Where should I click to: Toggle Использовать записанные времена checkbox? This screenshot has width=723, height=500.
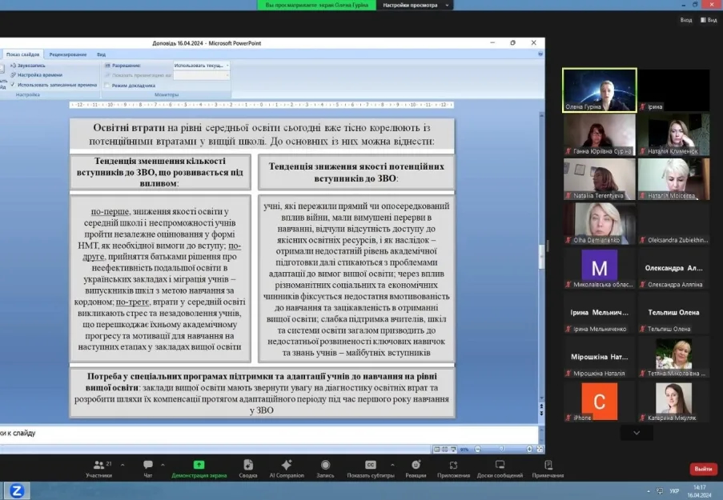pos(13,84)
